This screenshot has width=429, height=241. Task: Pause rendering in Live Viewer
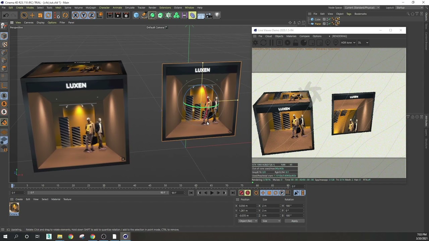tap(271, 43)
